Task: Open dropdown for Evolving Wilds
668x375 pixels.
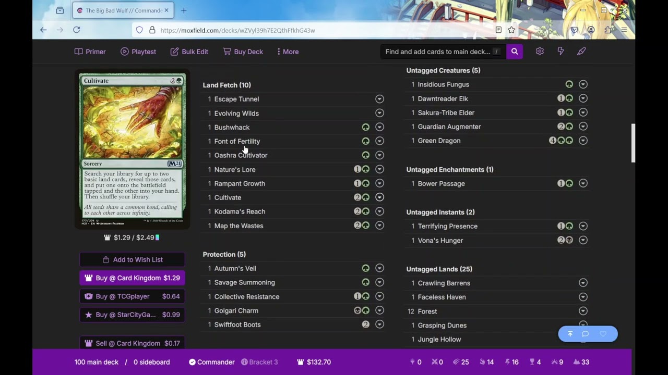Action: [x=379, y=113]
